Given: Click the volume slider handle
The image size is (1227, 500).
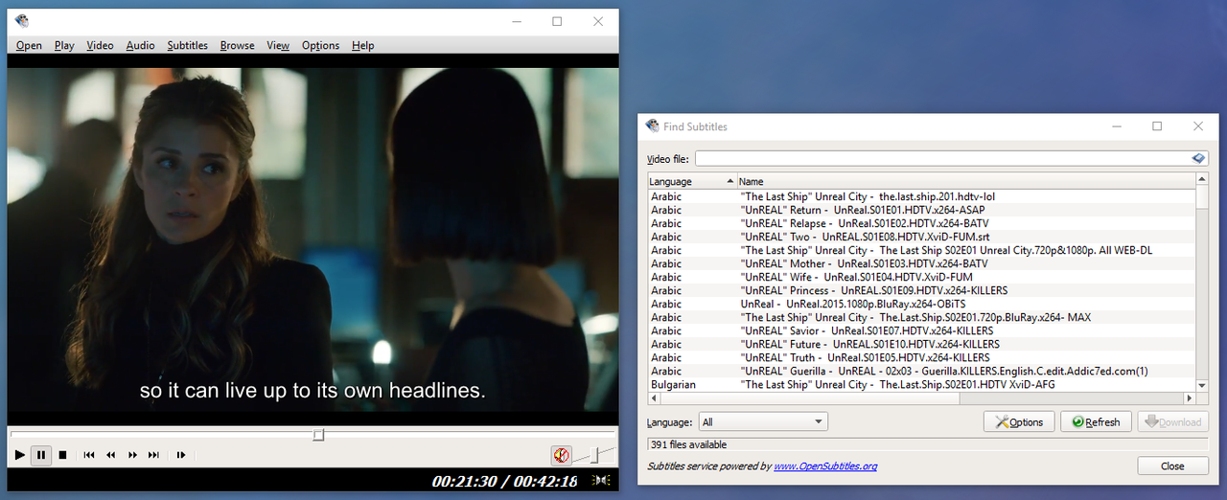Looking at the screenshot, I should (594, 455).
